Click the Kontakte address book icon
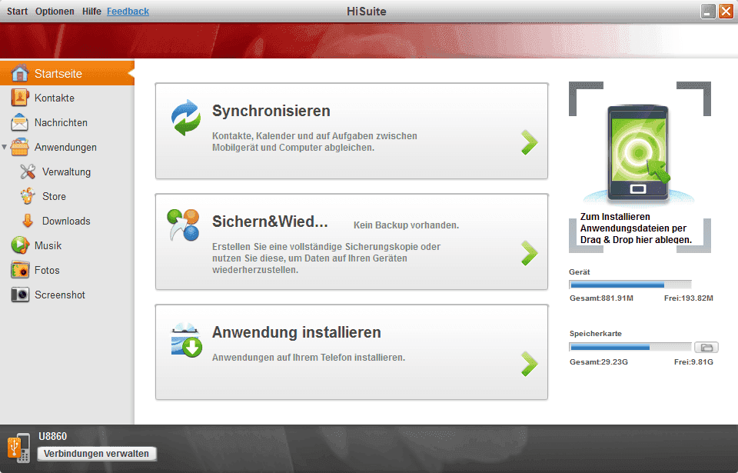Viewport: 738px width, 473px height. 20,98
